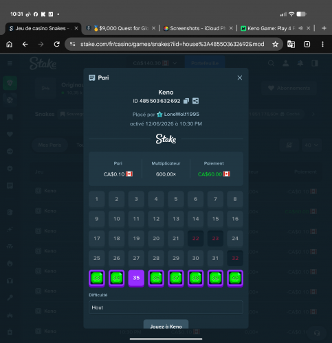Viewport: 332px width, 343px height.
Task: Click Keno tile number 23
Action: (215, 239)
